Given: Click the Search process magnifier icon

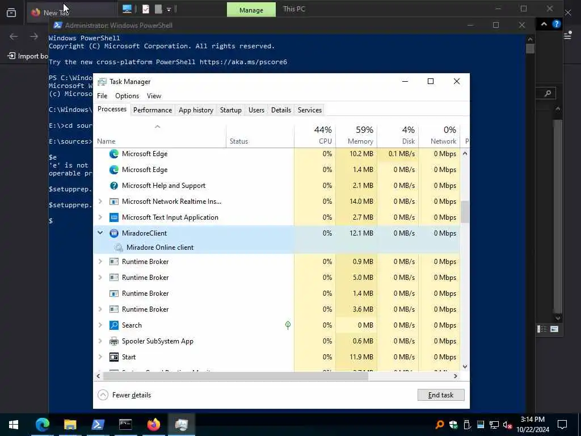Looking at the screenshot, I should 113,325.
